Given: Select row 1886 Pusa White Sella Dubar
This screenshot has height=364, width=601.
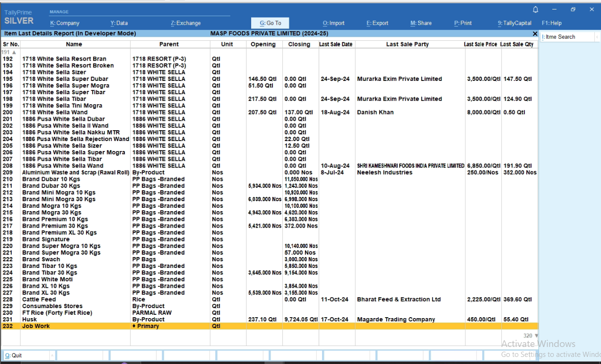Looking at the screenshot, I should [270, 119].
